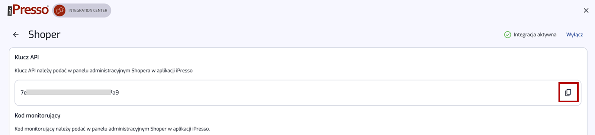Disable the integration via the Wyłącz link
The image size is (595, 135).
click(x=575, y=35)
